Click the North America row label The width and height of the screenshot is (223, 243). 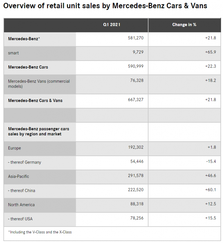pos(21,204)
